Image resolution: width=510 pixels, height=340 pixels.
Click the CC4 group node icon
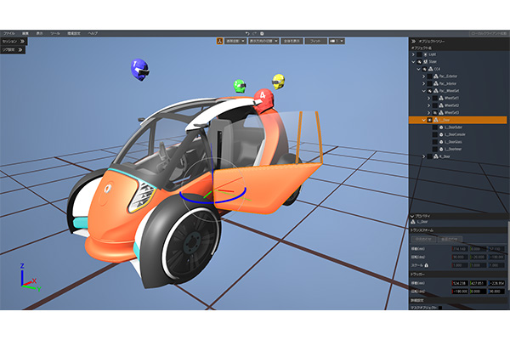pos(430,69)
